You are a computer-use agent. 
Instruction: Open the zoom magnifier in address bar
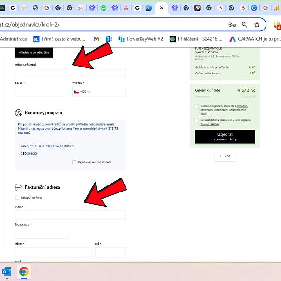point(244,25)
